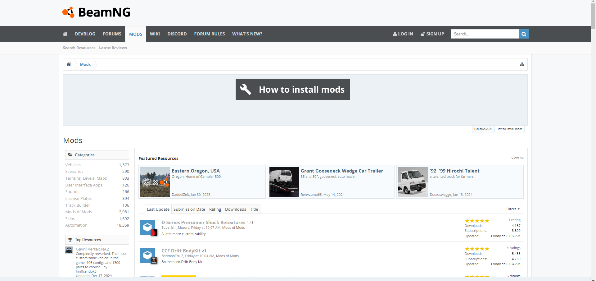Open BadmanTru 2 author link

pos(172,256)
